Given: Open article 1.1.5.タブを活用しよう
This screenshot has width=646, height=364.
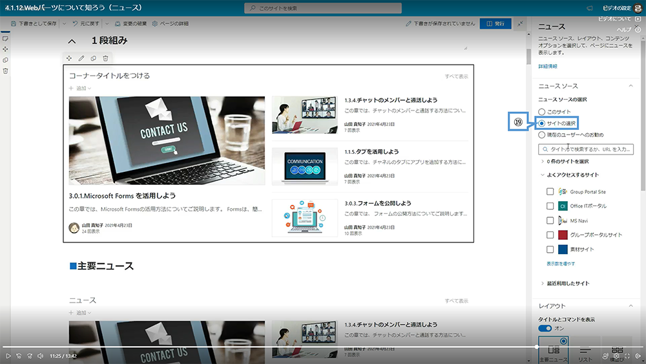Looking at the screenshot, I should coord(371,152).
